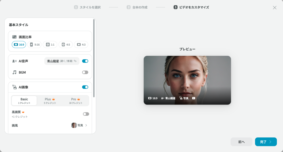Open the 青山龍星 voice selector
283x152 pixels.
tap(62, 61)
